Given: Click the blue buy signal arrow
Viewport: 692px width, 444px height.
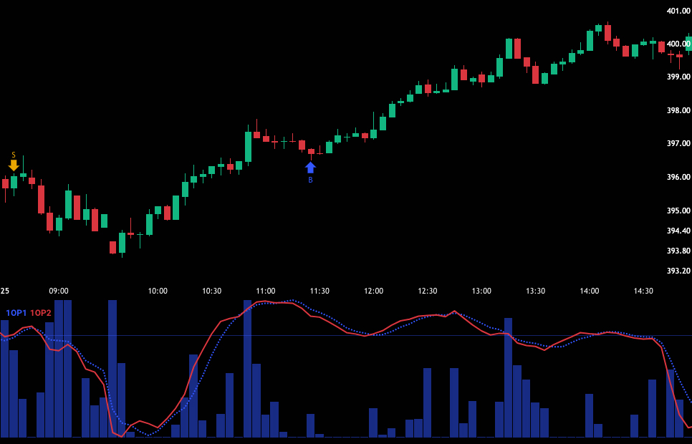Looking at the screenshot, I should click(310, 167).
